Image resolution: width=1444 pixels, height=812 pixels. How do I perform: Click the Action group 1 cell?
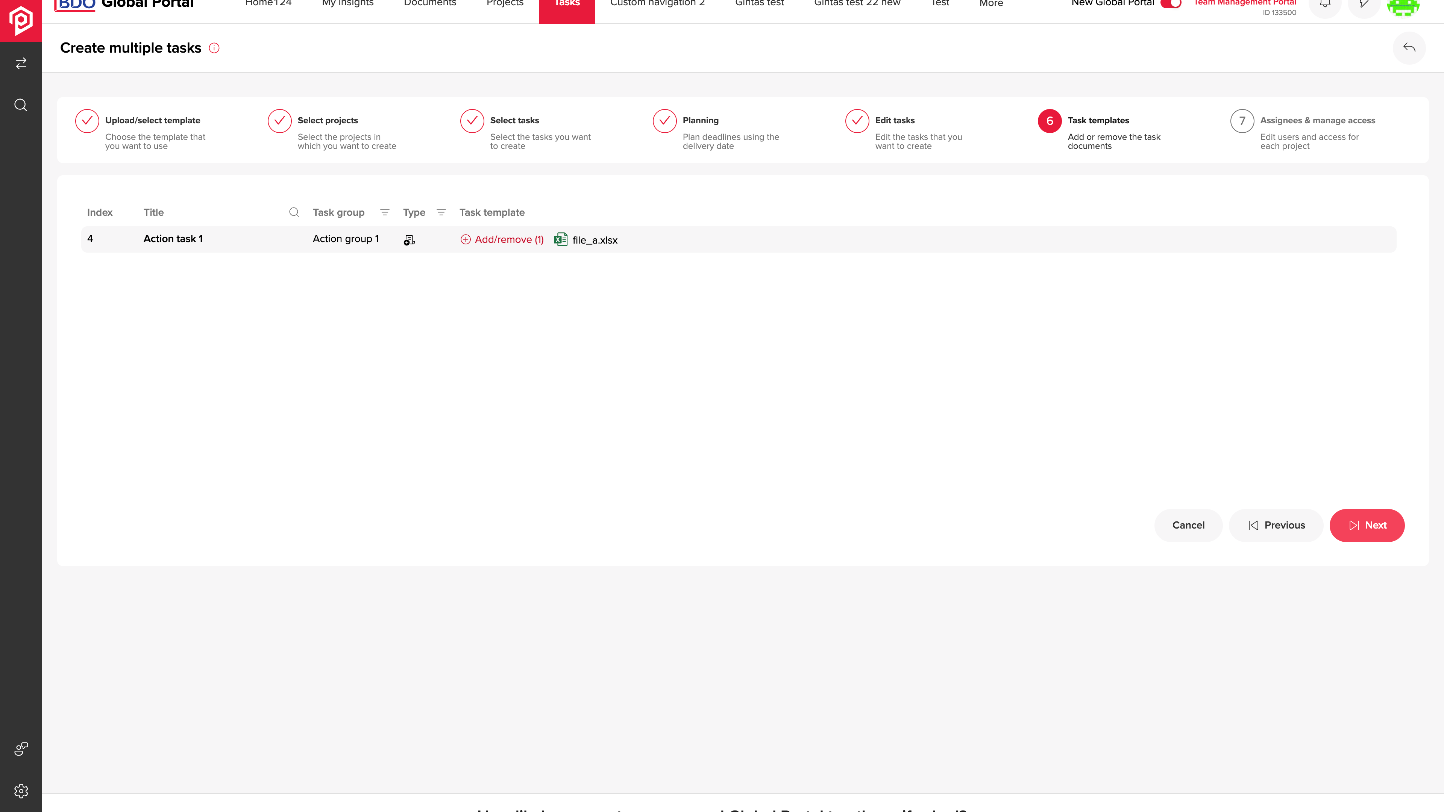coord(346,239)
